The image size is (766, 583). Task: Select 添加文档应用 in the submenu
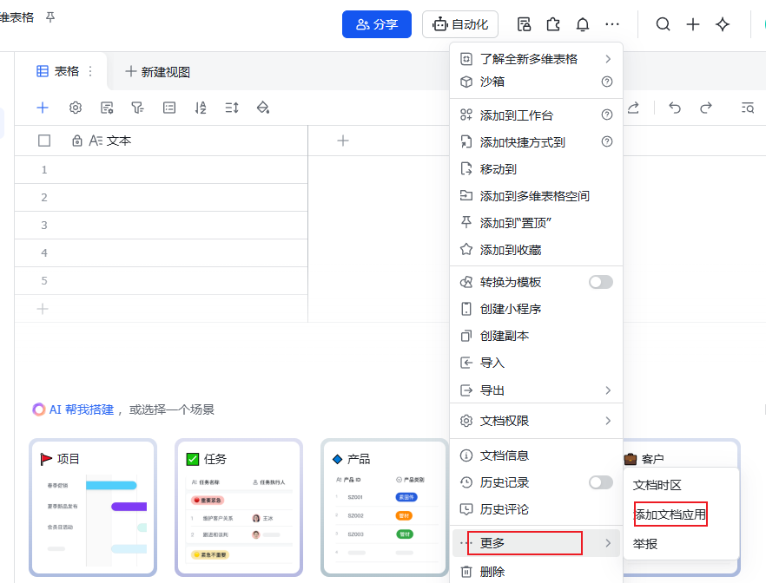tap(670, 514)
